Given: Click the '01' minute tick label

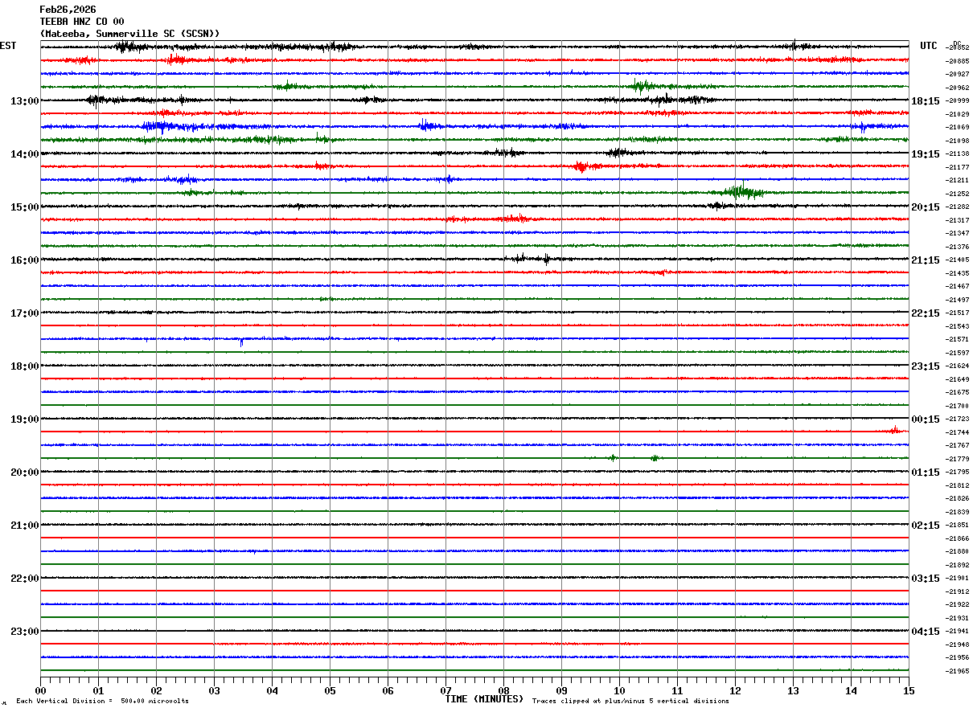Looking at the screenshot, I should click(x=98, y=690).
